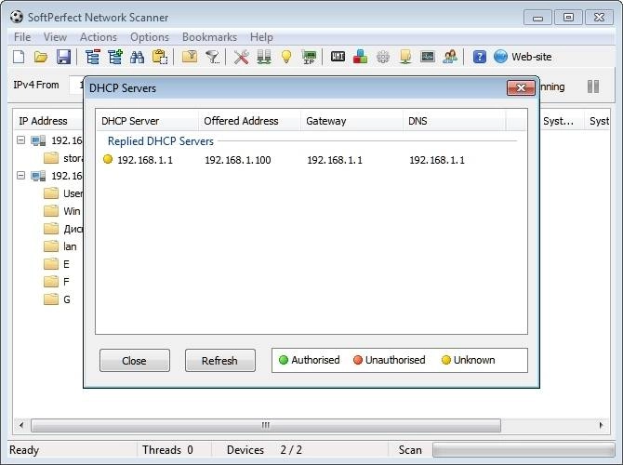
Task: Click the monitor graph icon
Action: (x=428, y=57)
